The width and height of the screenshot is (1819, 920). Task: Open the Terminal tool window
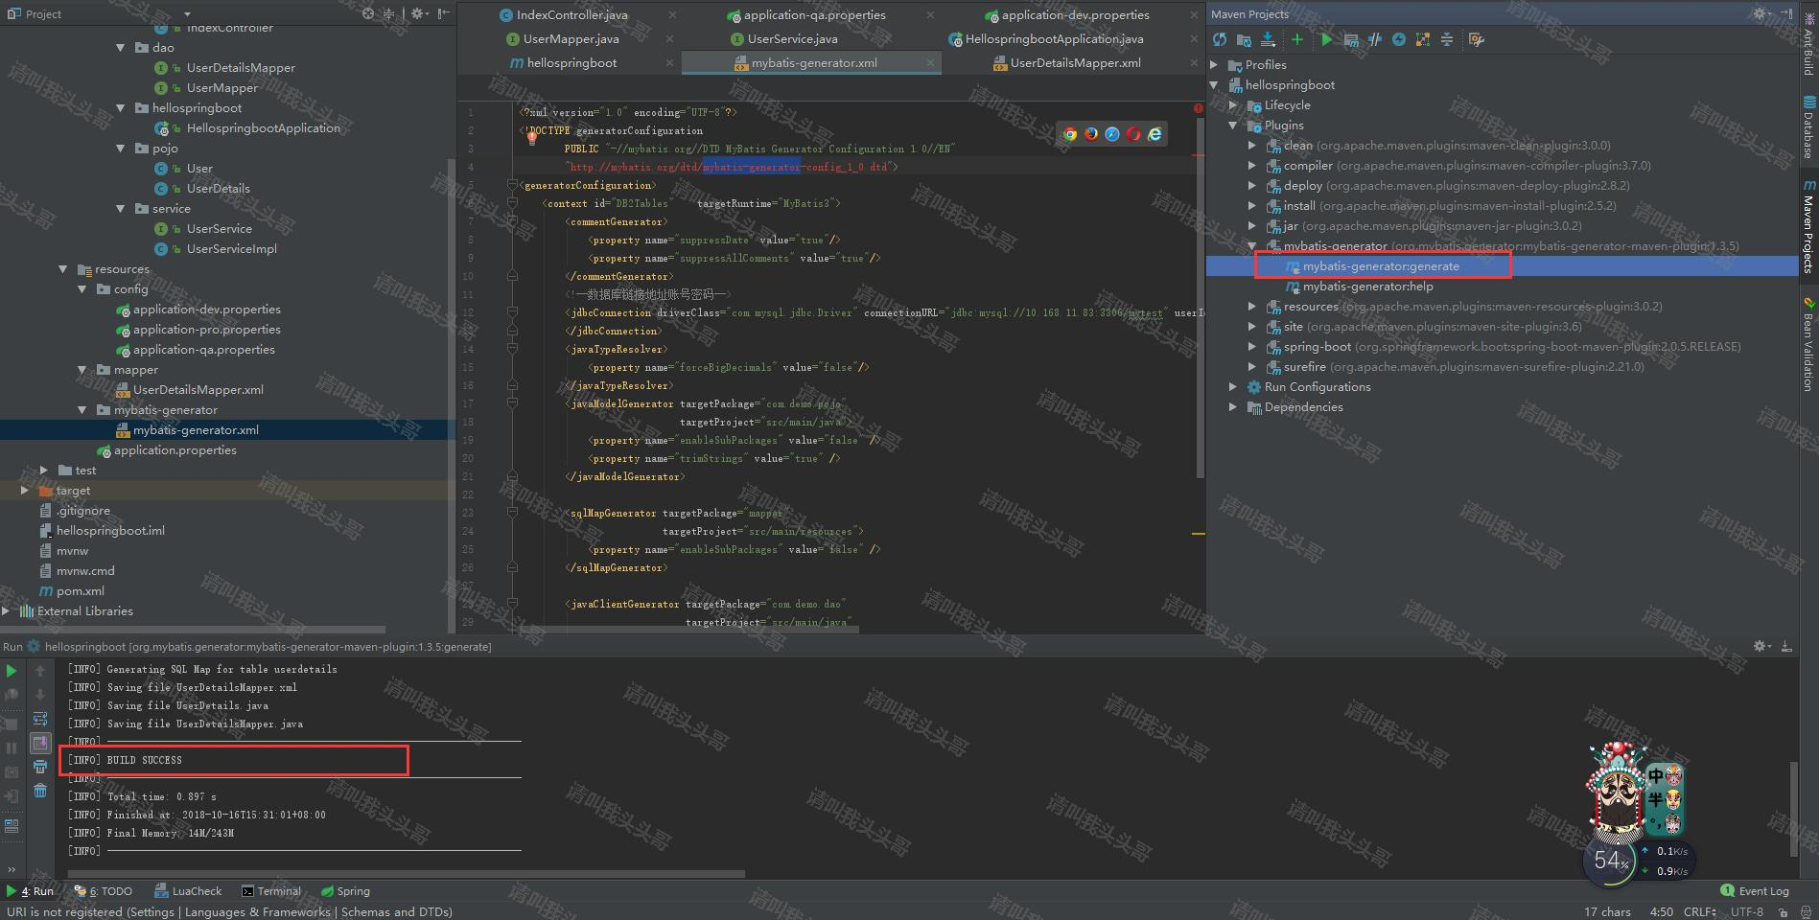click(271, 891)
